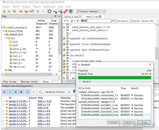Click the green analysis progress bar
Screen dimensions: 159x130
point(114,78)
